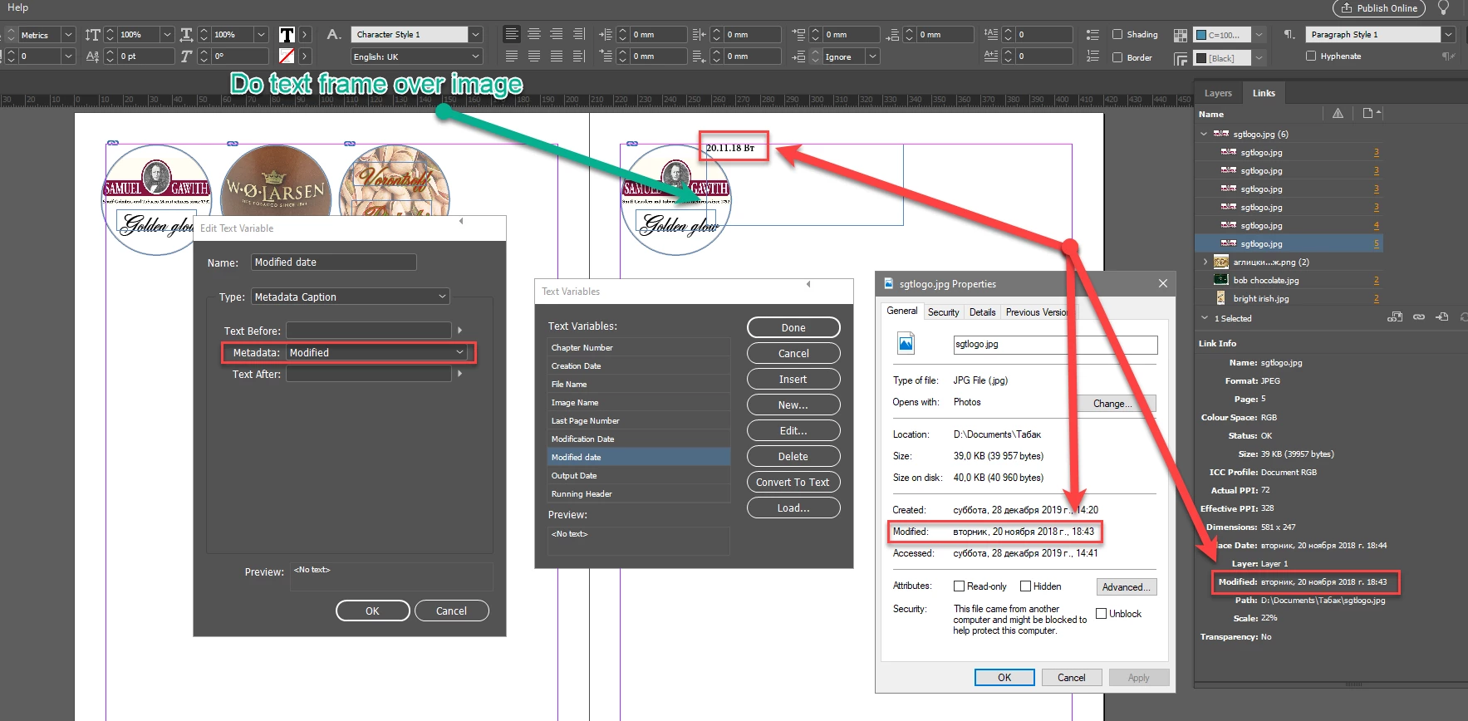Click the Name field in Edit Text Variable

point(333,262)
